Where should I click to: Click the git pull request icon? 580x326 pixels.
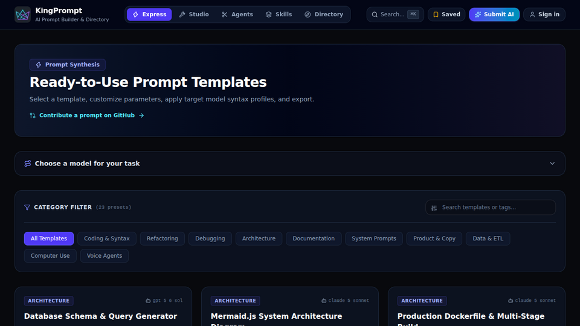33,115
